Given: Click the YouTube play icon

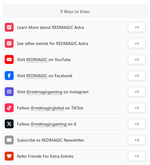Looking at the screenshot, I should coord(9,59).
